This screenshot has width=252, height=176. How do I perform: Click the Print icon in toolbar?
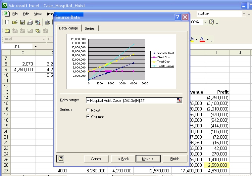click(47, 22)
